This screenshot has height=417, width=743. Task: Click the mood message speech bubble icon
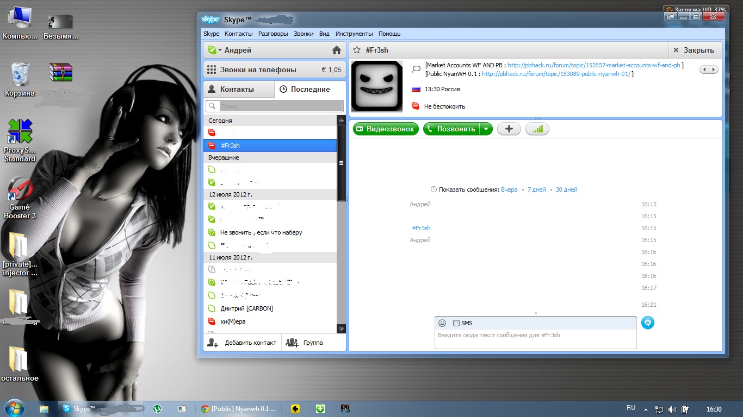tap(416, 69)
